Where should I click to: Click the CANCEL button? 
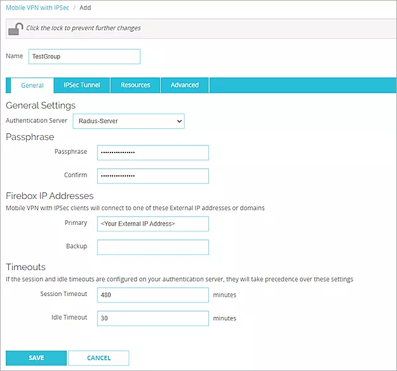pos(98,358)
